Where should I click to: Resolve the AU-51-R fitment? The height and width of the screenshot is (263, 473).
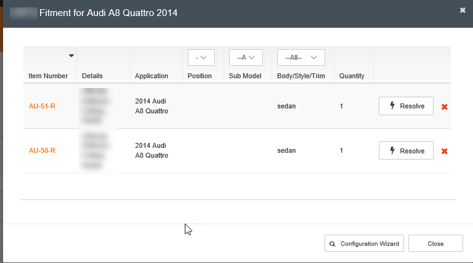406,106
